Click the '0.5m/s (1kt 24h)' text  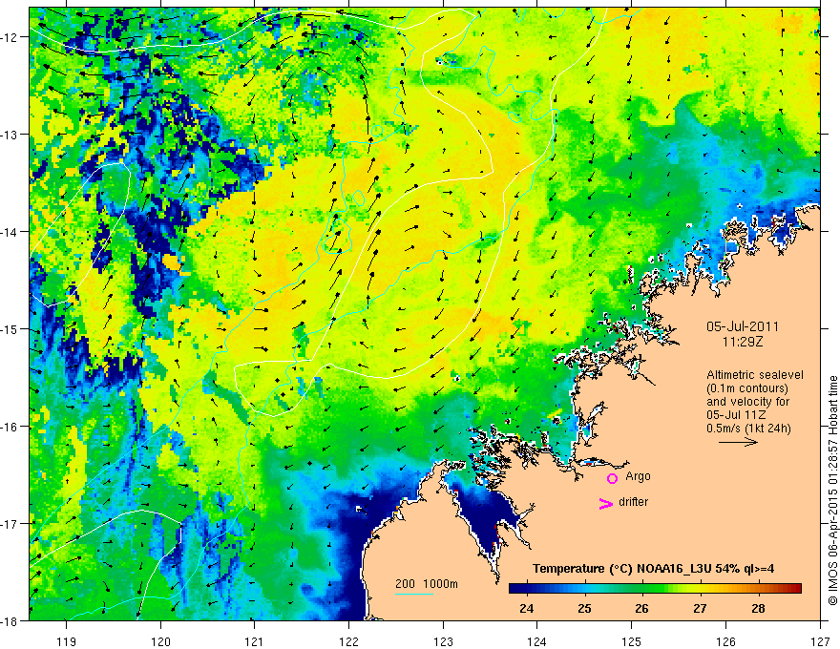coord(748,429)
